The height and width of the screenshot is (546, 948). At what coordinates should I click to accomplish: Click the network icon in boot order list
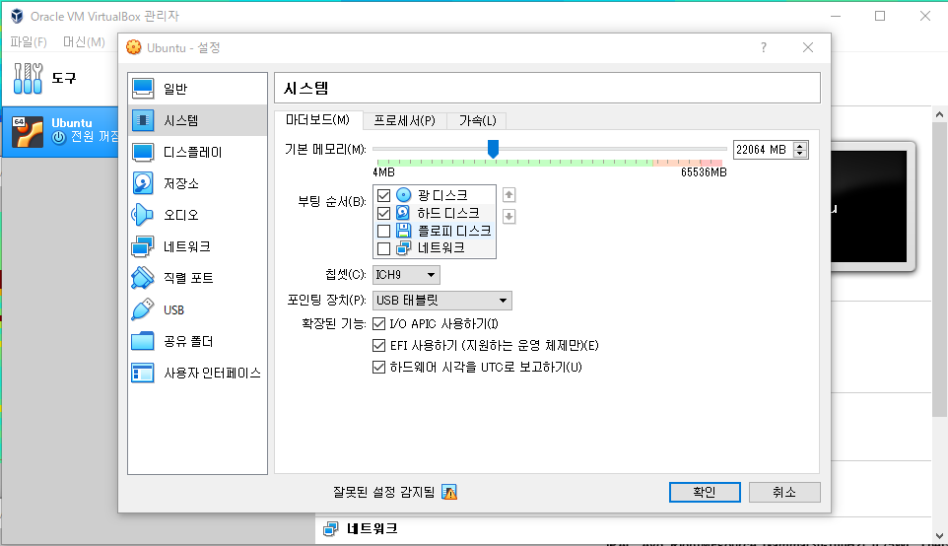point(403,248)
